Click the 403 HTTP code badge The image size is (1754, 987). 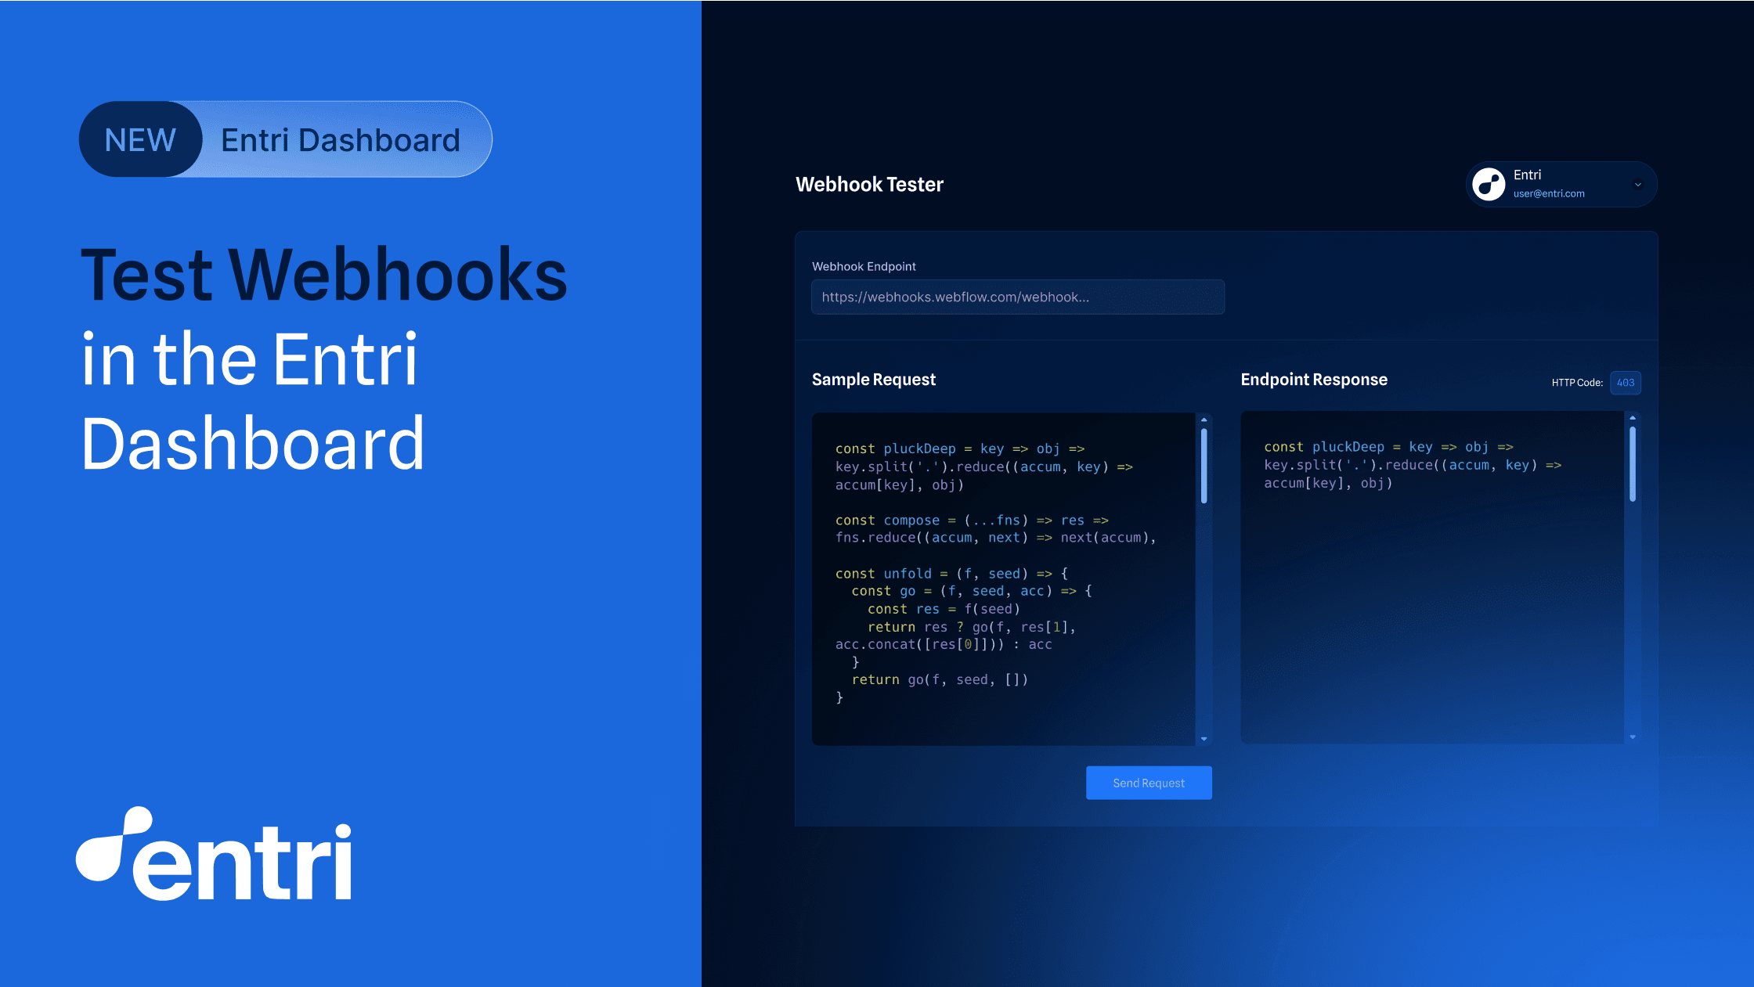click(1625, 383)
